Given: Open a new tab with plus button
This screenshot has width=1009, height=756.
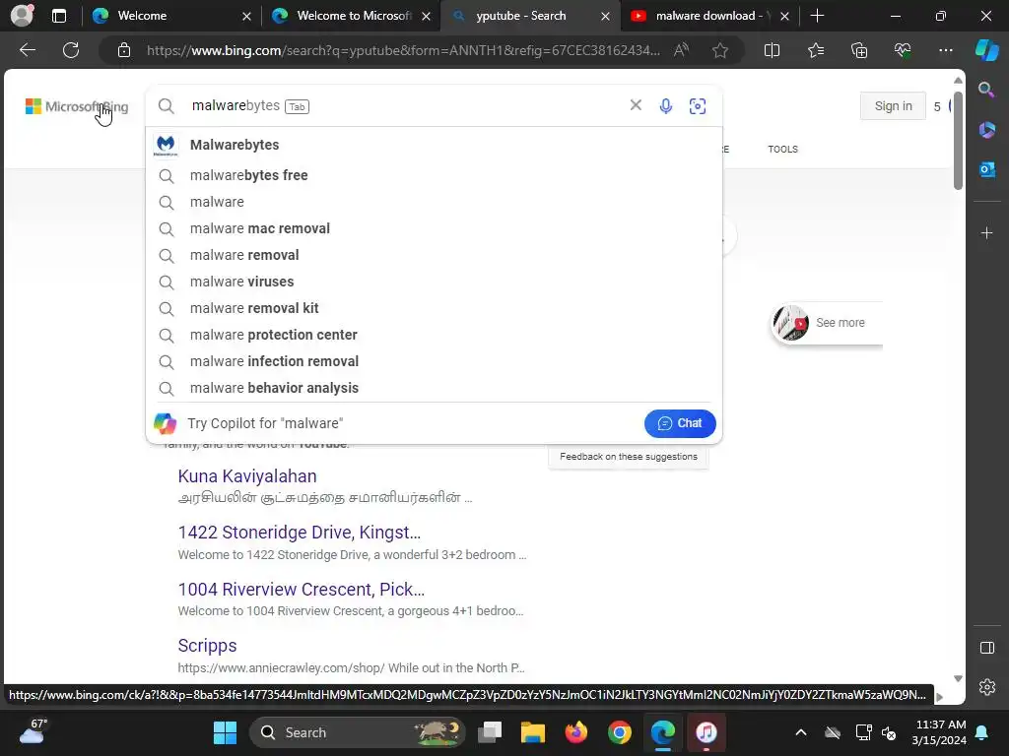Looking at the screenshot, I should [817, 16].
